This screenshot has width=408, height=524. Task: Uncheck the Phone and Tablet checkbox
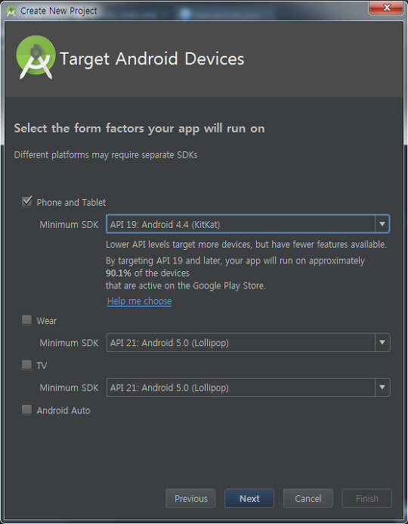pos(27,201)
